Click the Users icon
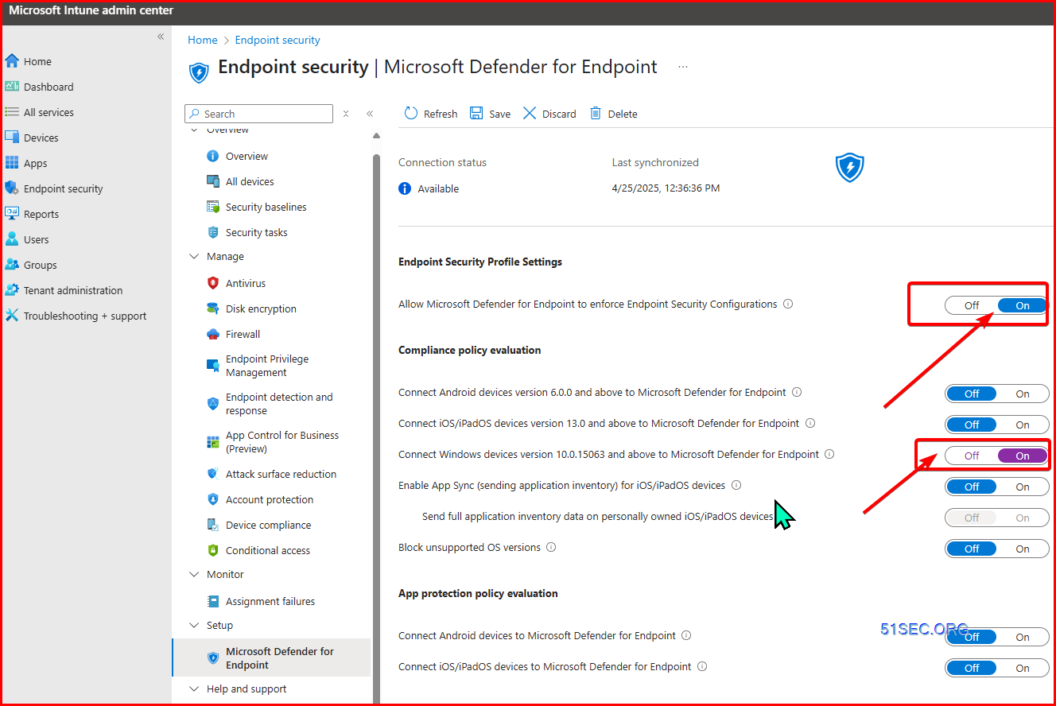 tap(12, 239)
